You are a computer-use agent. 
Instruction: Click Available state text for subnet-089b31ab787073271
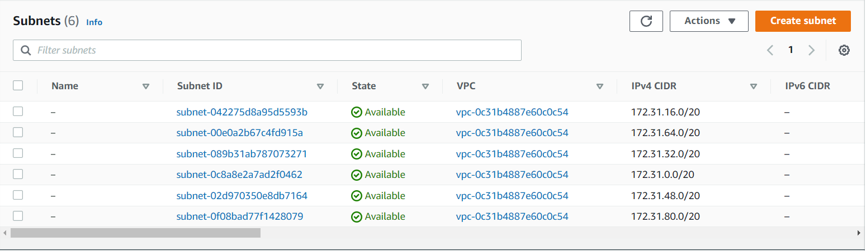pos(385,154)
